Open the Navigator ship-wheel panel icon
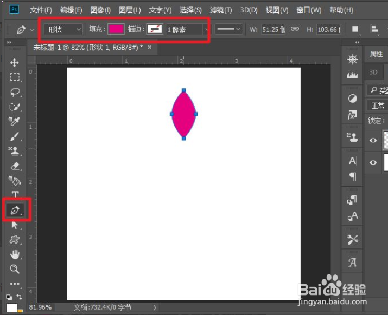The image size is (388, 315). 352,59
